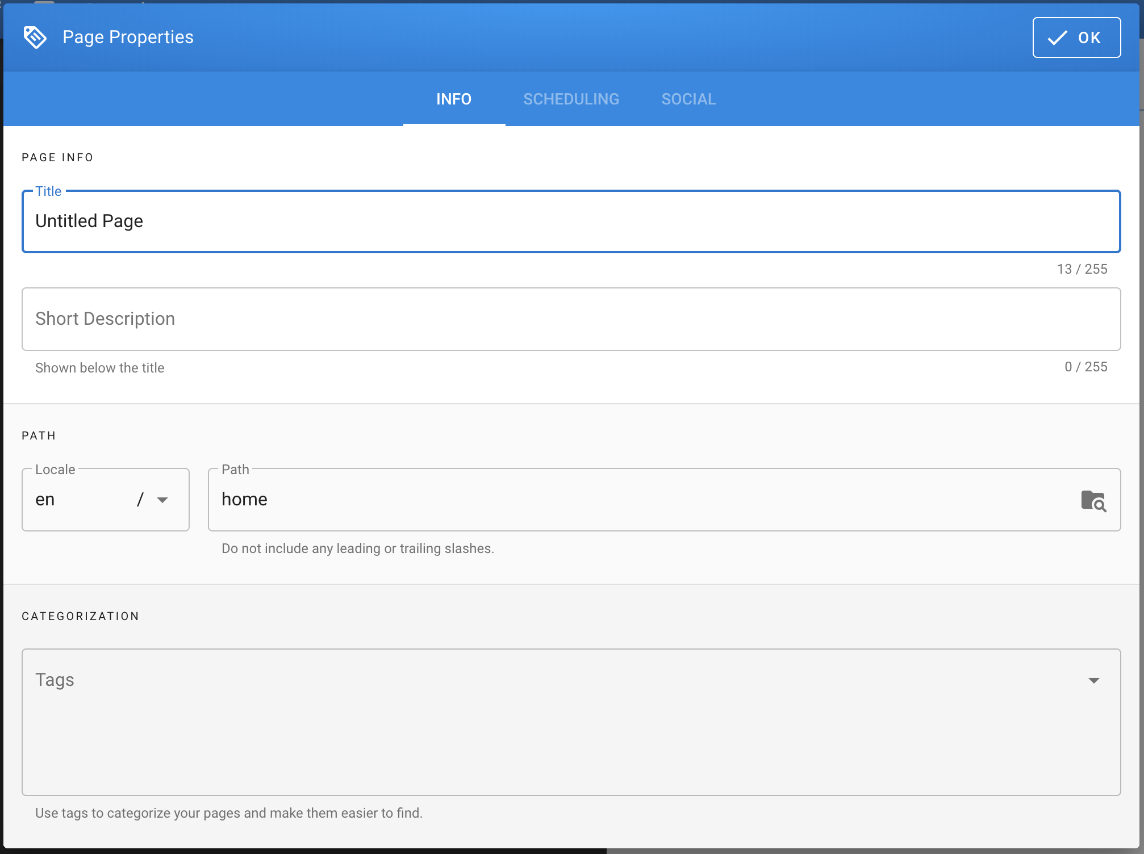
Task: Click the Title field containing Untitled Page
Action: pyautogui.click(x=570, y=221)
